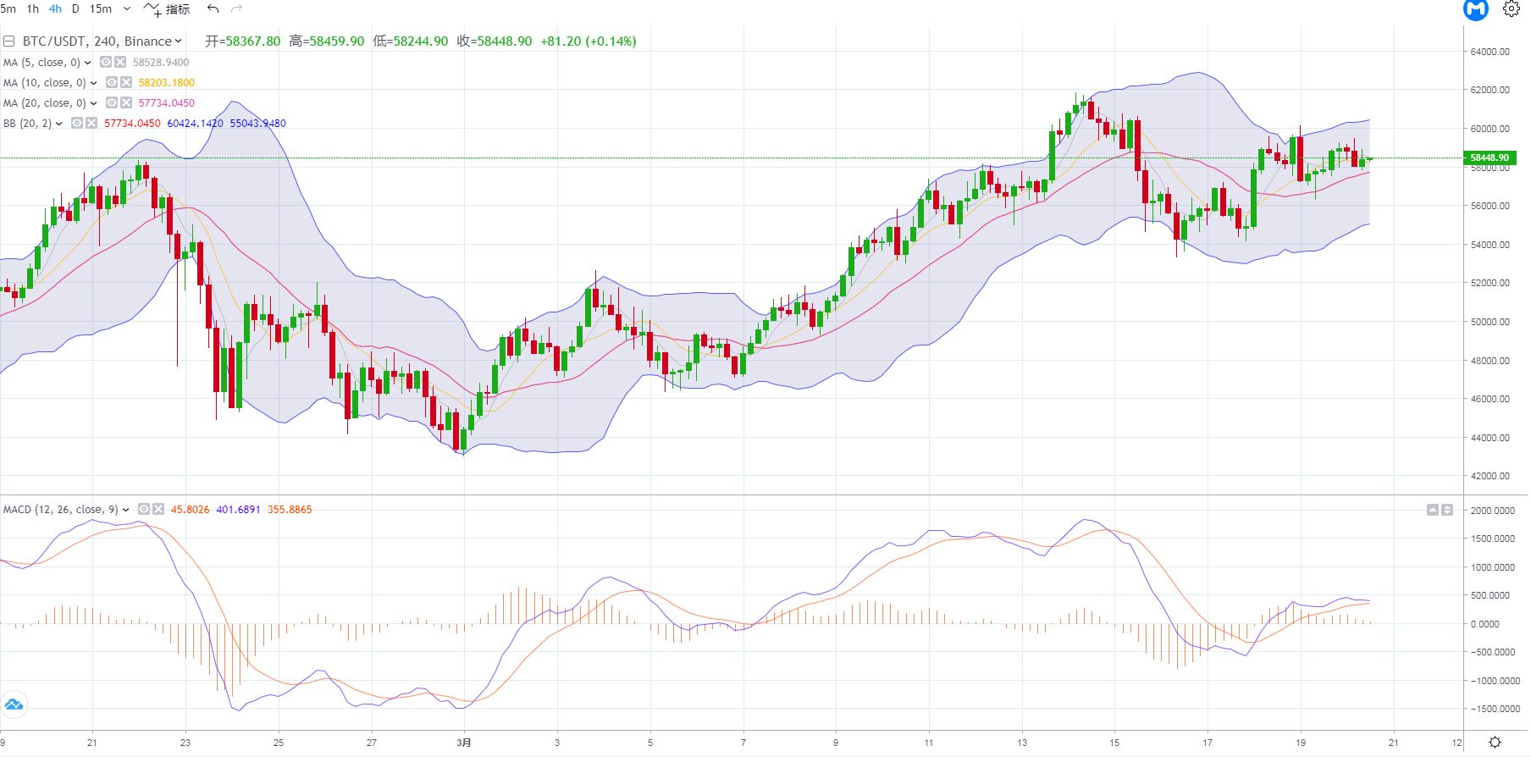Expand MA (20, close, 0) options
This screenshot has width=1531, height=757.
(93, 103)
